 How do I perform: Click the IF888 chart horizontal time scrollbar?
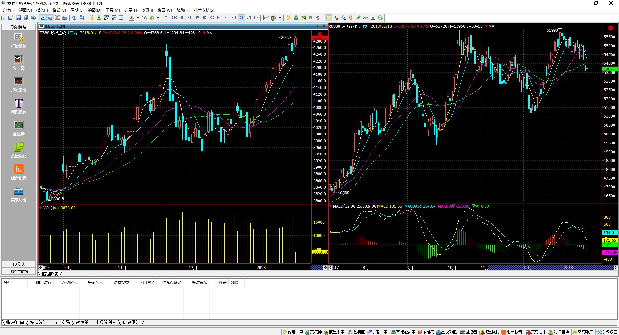click(183, 267)
